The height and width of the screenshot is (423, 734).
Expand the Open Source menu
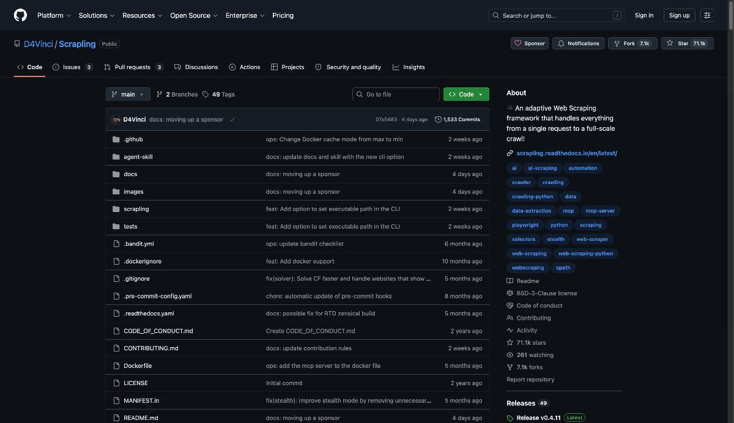[194, 15]
